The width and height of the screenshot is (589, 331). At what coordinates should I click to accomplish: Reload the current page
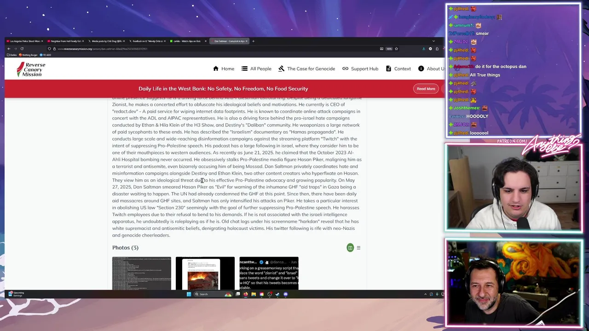click(22, 49)
